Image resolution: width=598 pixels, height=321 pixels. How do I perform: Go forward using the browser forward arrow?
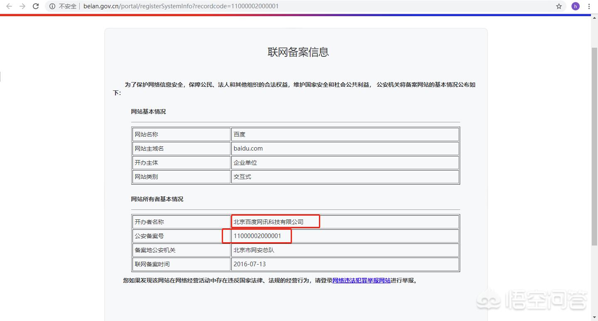[x=22, y=6]
